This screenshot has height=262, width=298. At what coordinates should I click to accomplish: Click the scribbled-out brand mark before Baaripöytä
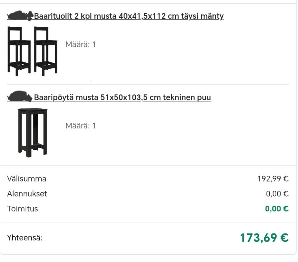click(x=20, y=96)
